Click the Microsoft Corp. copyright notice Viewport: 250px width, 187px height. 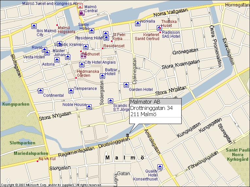[51, 185]
